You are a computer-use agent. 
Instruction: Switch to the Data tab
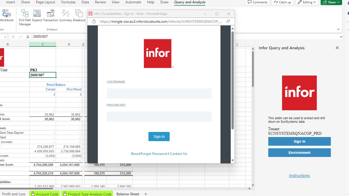pyautogui.click(x=85, y=2)
